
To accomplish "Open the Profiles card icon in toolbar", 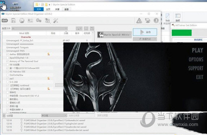I will click(x=30, y=21).
